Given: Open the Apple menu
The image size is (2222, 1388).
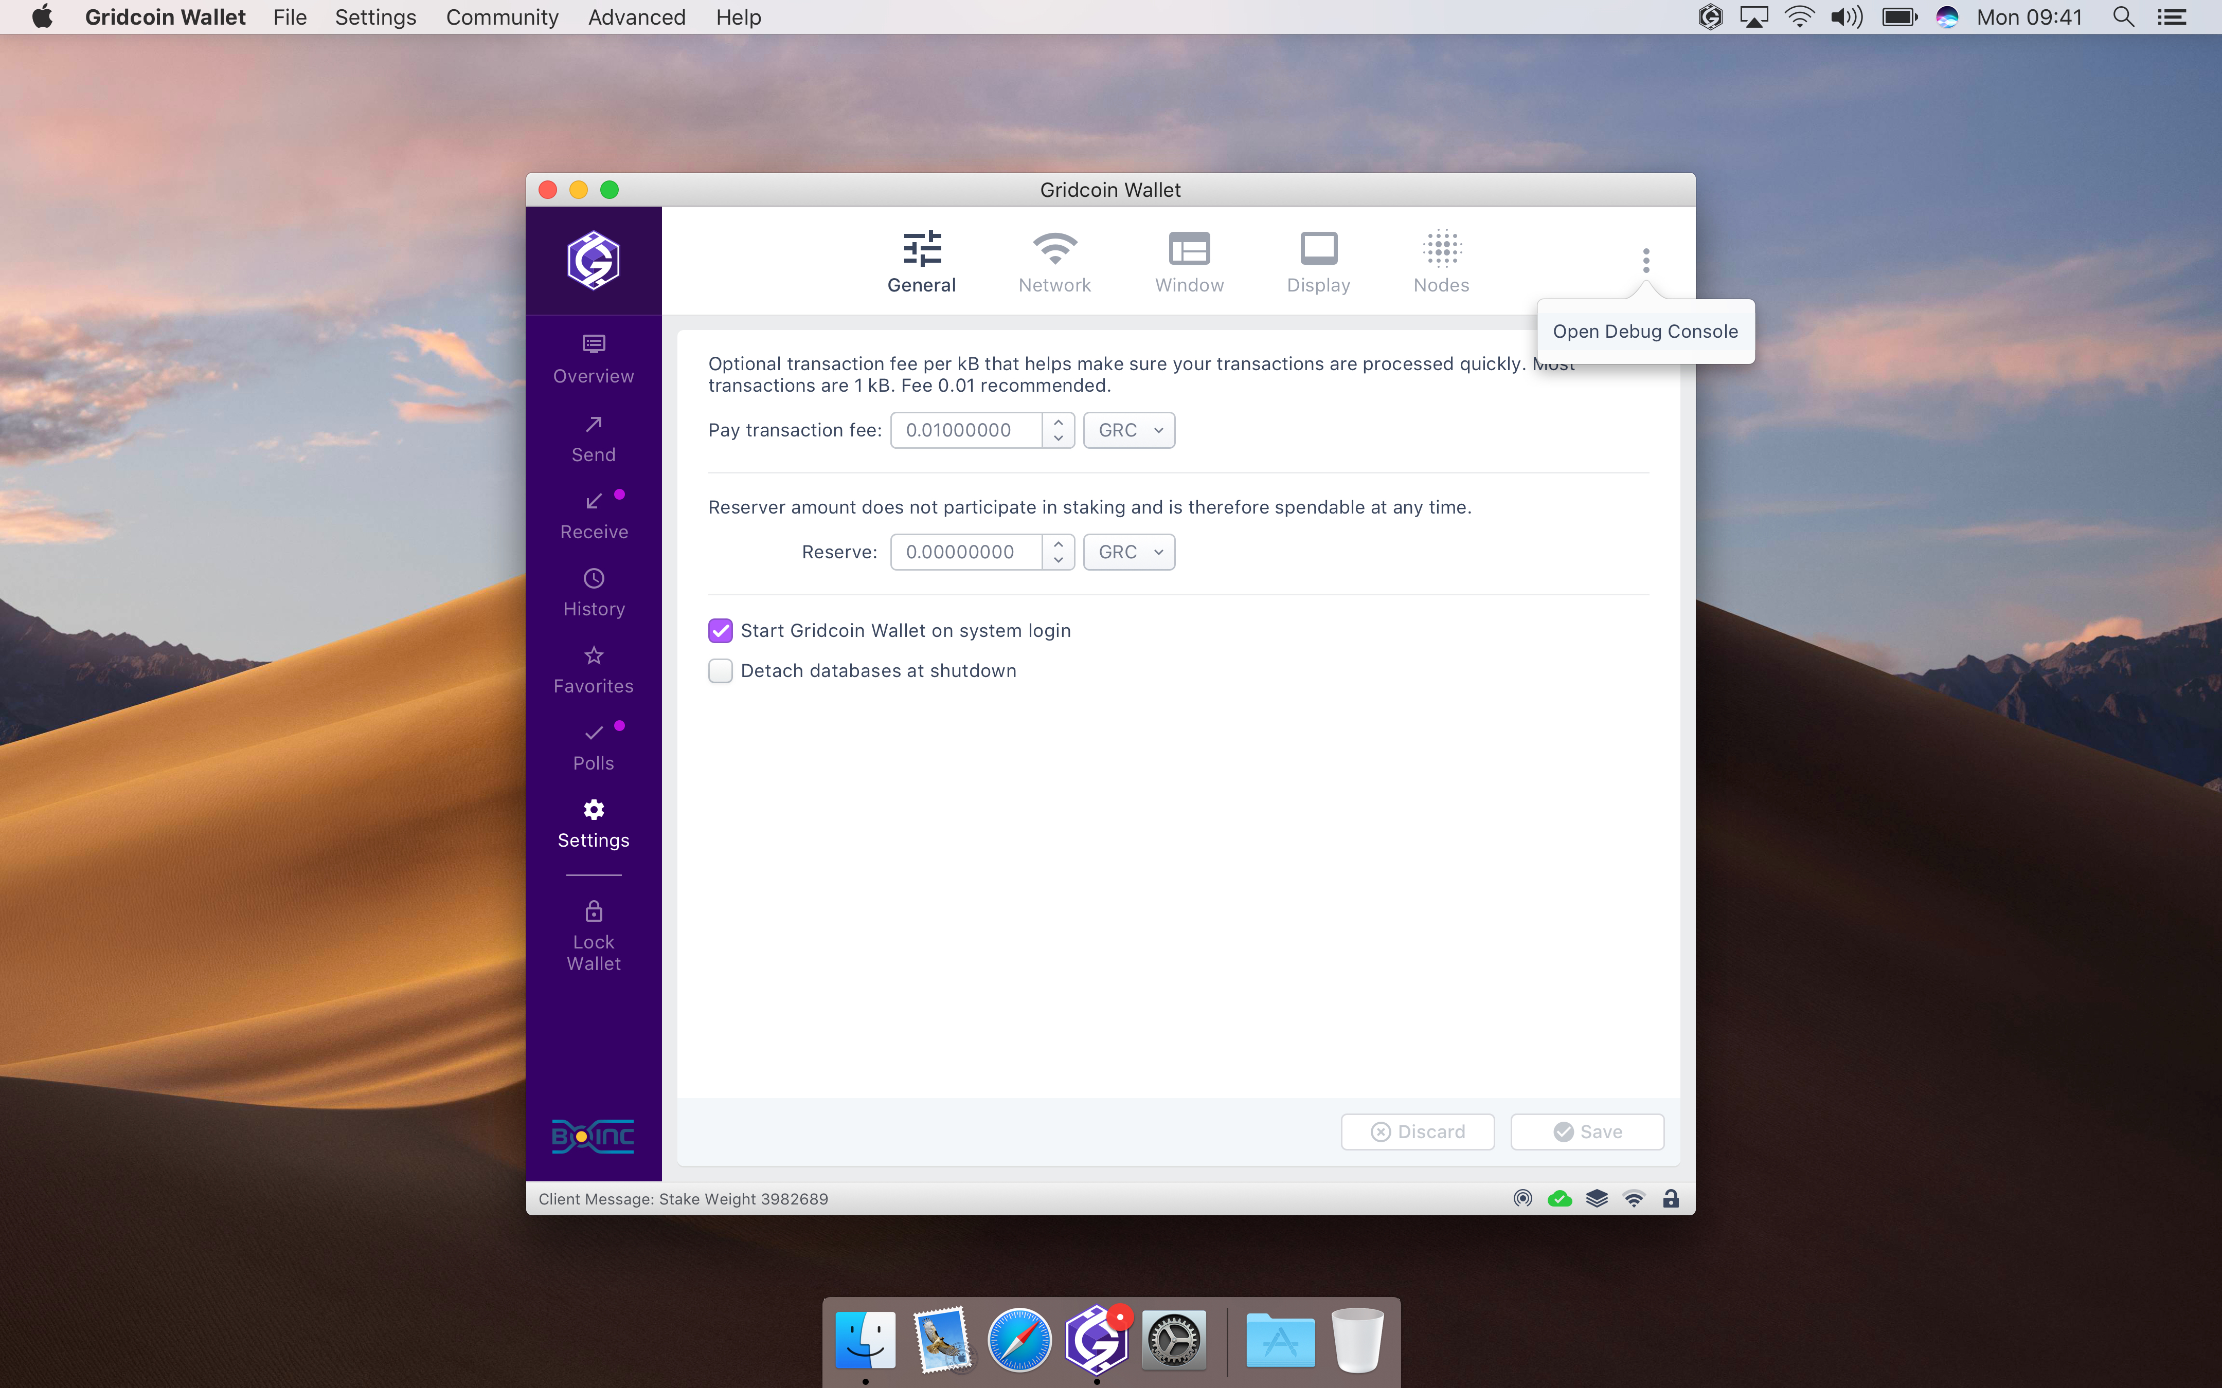Looking at the screenshot, I should coord(42,16).
